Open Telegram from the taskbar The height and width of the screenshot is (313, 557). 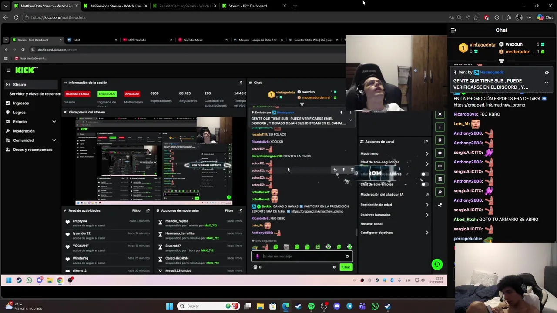pyautogui.click(x=349, y=306)
